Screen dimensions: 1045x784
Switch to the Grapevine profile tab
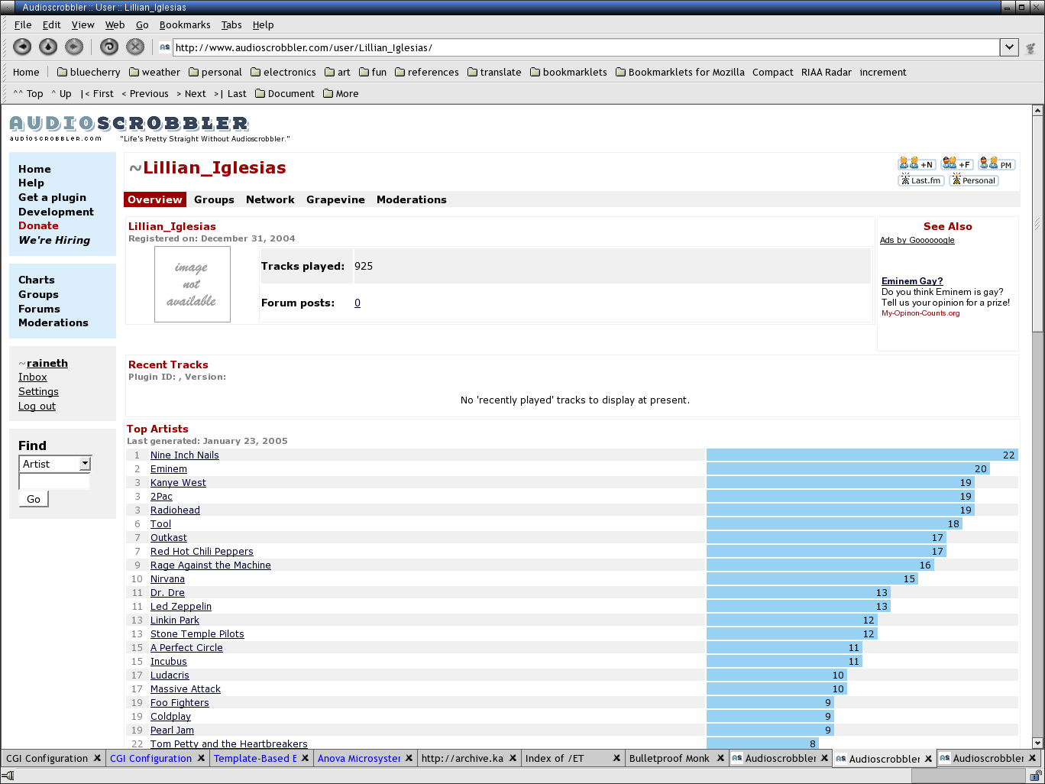[335, 199]
